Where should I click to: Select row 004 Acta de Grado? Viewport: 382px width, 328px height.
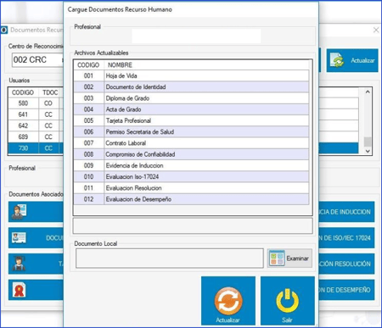tap(191, 109)
